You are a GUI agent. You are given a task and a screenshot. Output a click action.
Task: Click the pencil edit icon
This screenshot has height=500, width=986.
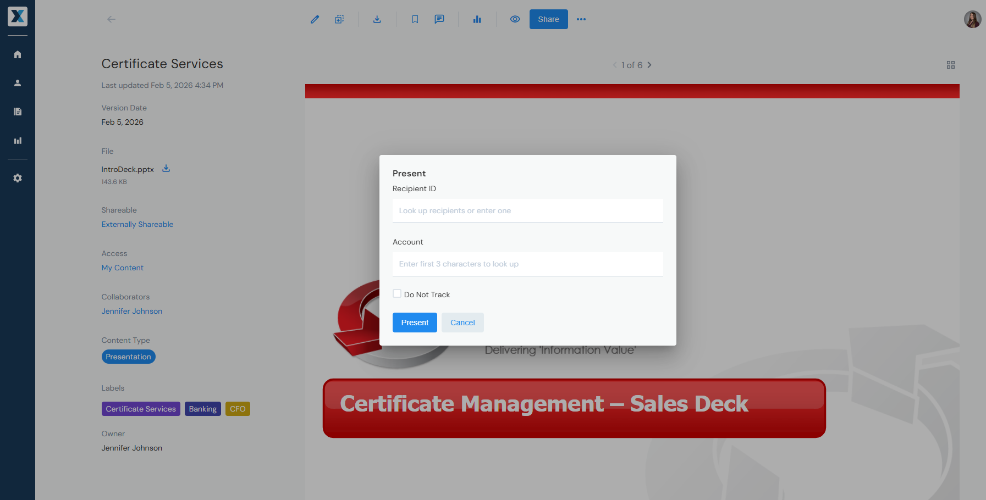pos(315,19)
